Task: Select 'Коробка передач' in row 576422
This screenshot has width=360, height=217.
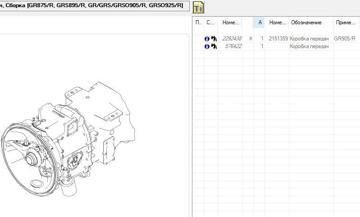Action: click(x=309, y=46)
